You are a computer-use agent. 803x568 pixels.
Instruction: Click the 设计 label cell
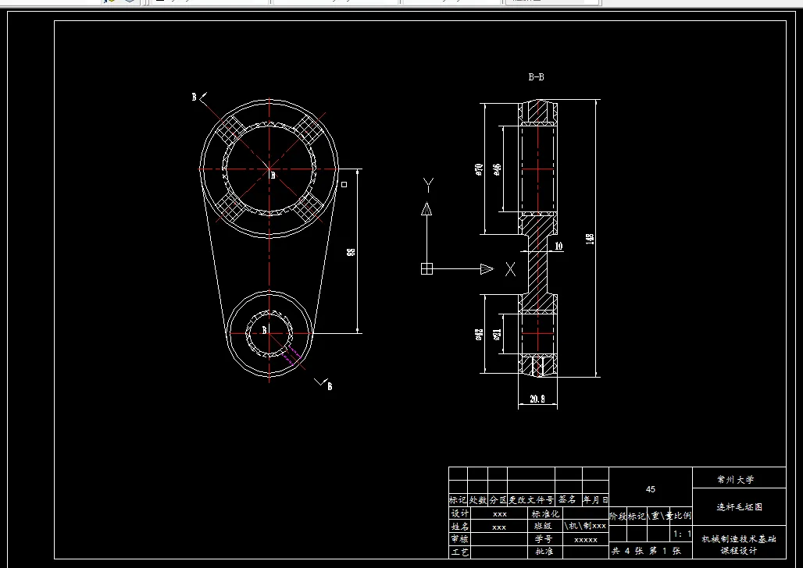pyautogui.click(x=459, y=513)
